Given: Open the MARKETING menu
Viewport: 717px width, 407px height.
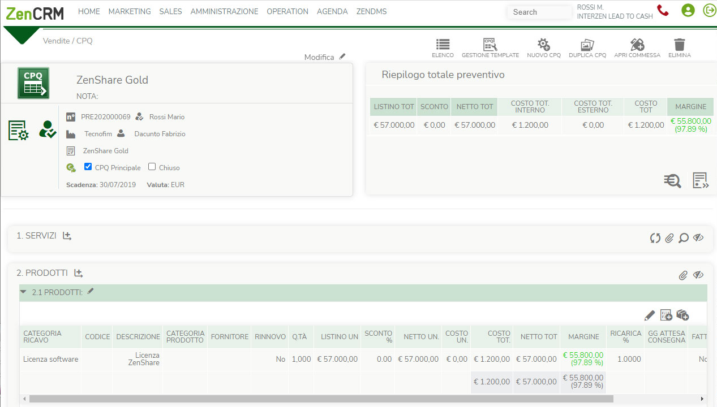Looking at the screenshot, I should [x=130, y=11].
